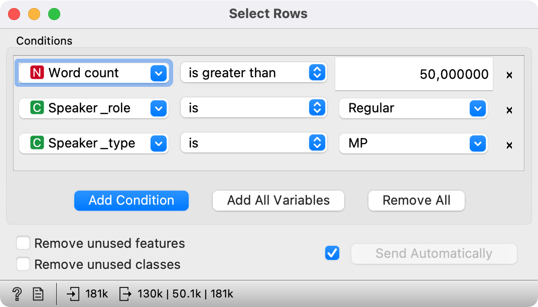Open the report document icon
The width and height of the screenshot is (538, 307).
click(x=38, y=294)
